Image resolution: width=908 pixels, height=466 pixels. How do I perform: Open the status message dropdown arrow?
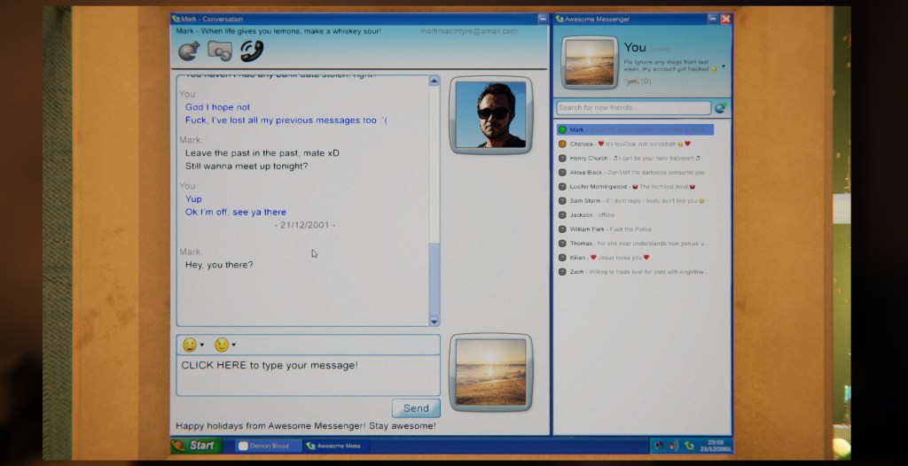tap(724, 66)
